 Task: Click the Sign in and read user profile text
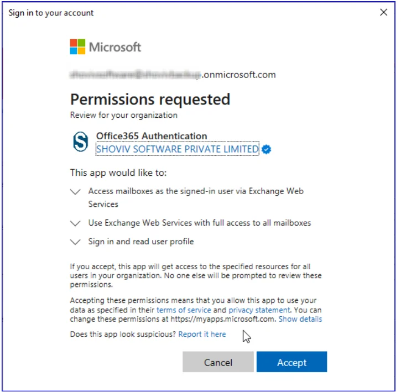pyautogui.click(x=141, y=242)
